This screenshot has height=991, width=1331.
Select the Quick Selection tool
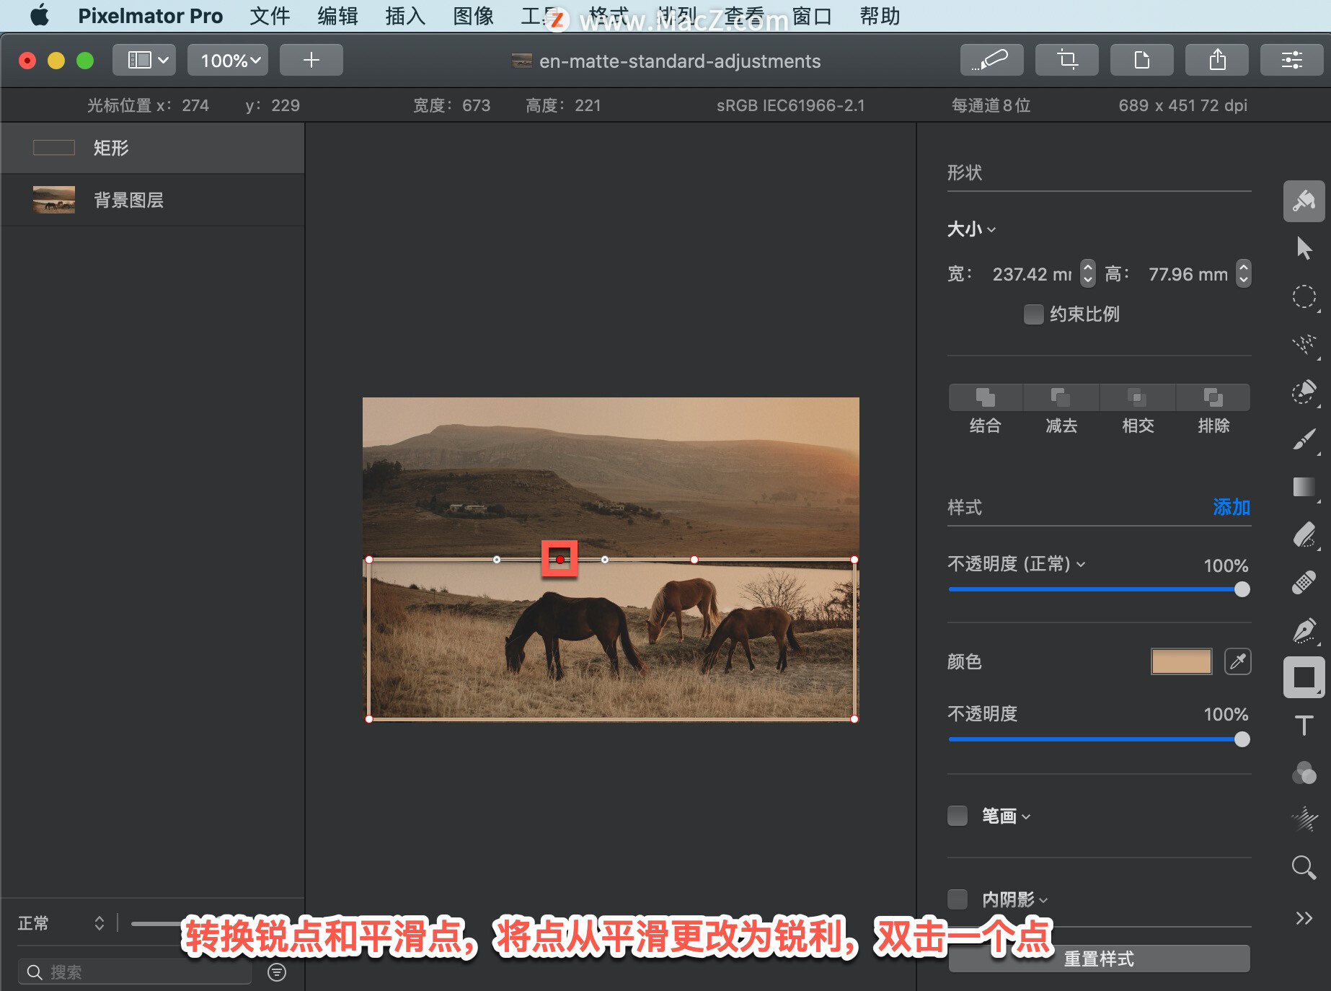coord(1304,392)
